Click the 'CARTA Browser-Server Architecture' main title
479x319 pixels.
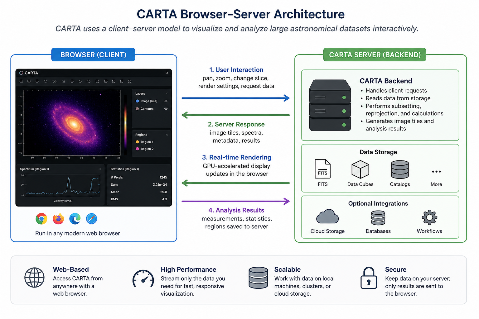241,14
